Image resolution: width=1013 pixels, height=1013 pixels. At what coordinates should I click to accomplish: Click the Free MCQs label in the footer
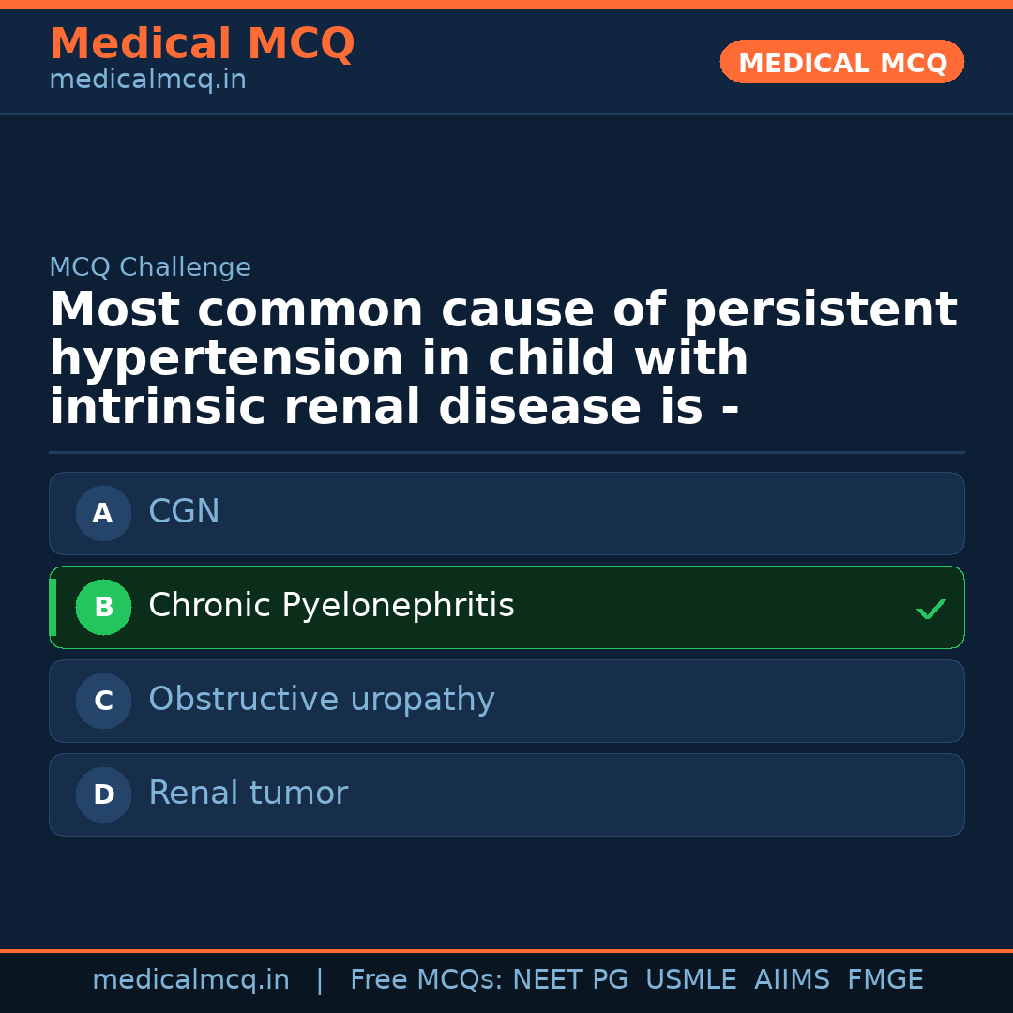click(x=427, y=980)
